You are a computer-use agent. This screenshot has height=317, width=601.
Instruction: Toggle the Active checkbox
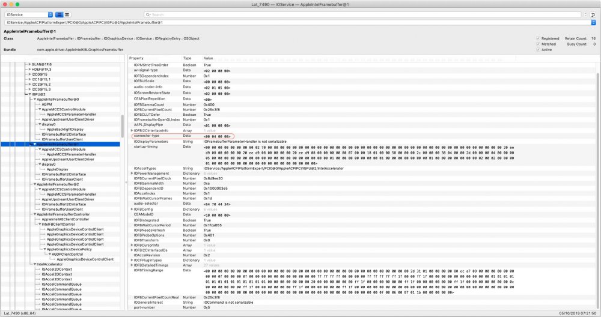[x=537, y=50]
